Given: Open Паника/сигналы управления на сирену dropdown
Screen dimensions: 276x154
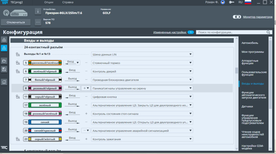Looking at the screenshot, I should click(x=142, y=88).
